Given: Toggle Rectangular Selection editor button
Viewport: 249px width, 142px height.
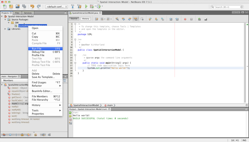Looking at the screenshot, I should pyautogui.click(x=142, y=19).
